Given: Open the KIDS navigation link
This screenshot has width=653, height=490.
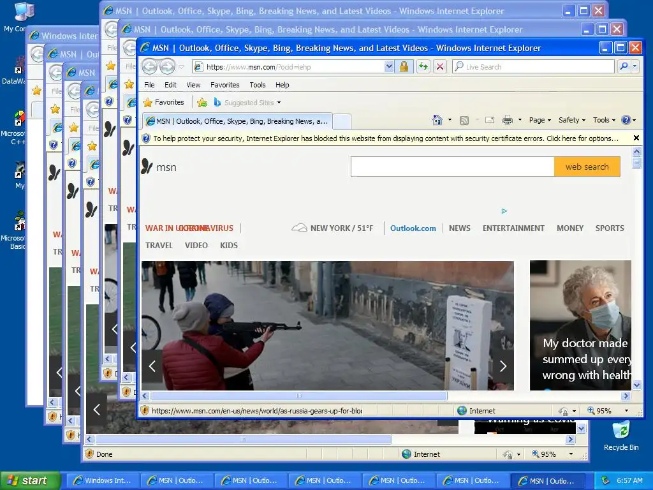Looking at the screenshot, I should (x=229, y=246).
